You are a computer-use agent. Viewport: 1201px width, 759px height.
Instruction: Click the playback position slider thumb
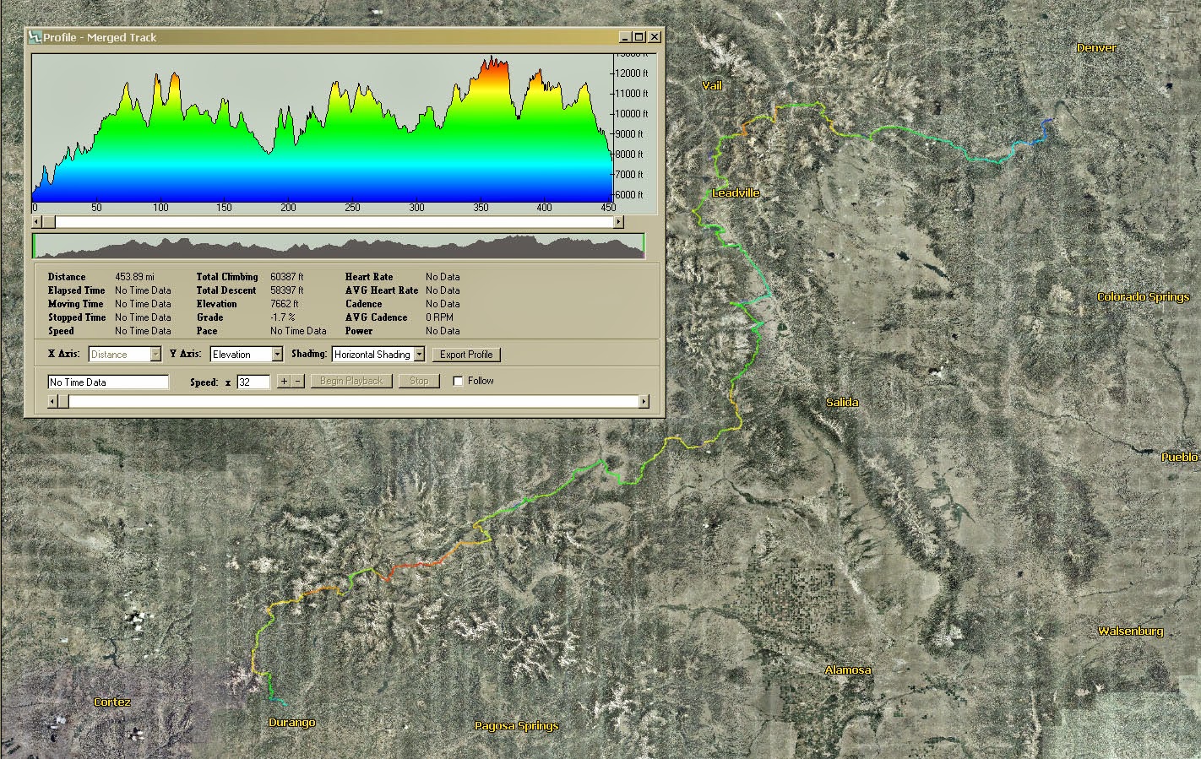coord(64,402)
